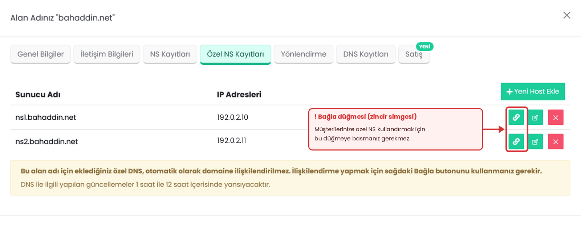The image size is (581, 232).
Task: Click the dialog title Alan Adınız "bahaddin.net"
Action: 62,18
